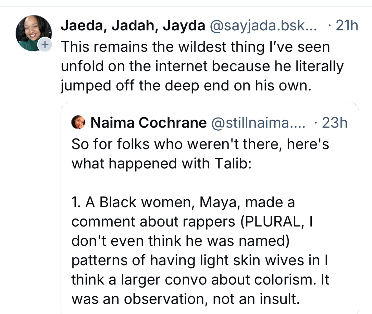372x314 pixels.
Task: Click the Naima Cochrane display name
Action: point(149,123)
